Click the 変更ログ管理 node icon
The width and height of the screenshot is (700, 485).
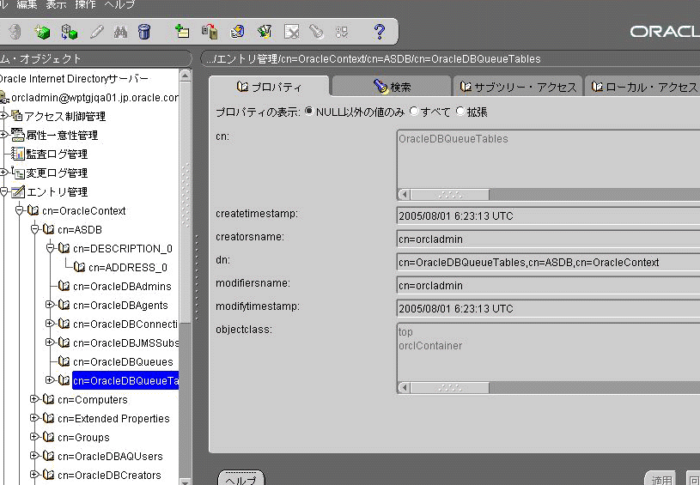coord(17,173)
